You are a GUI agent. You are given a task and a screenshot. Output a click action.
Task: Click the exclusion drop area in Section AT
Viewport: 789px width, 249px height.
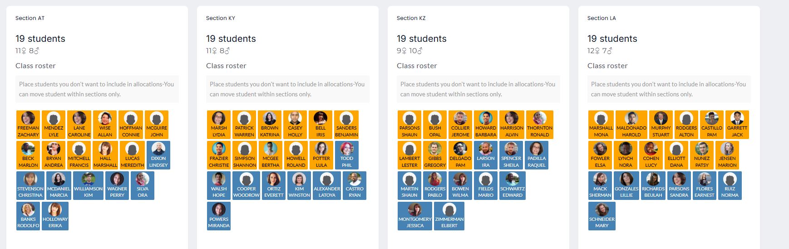97,89
